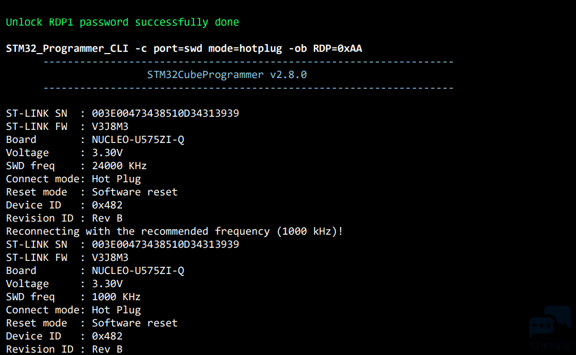Viewport: 576px width, 355px height.
Task: Click the first Board NUCLEO-U575ZI-Q value
Action: tap(138, 139)
